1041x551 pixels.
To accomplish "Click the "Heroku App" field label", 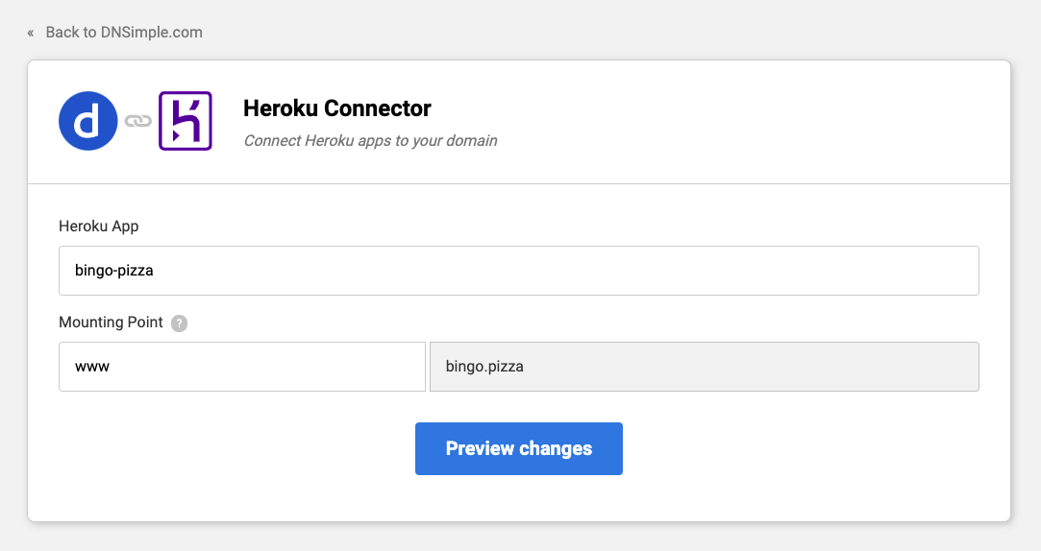I will coord(99,227).
